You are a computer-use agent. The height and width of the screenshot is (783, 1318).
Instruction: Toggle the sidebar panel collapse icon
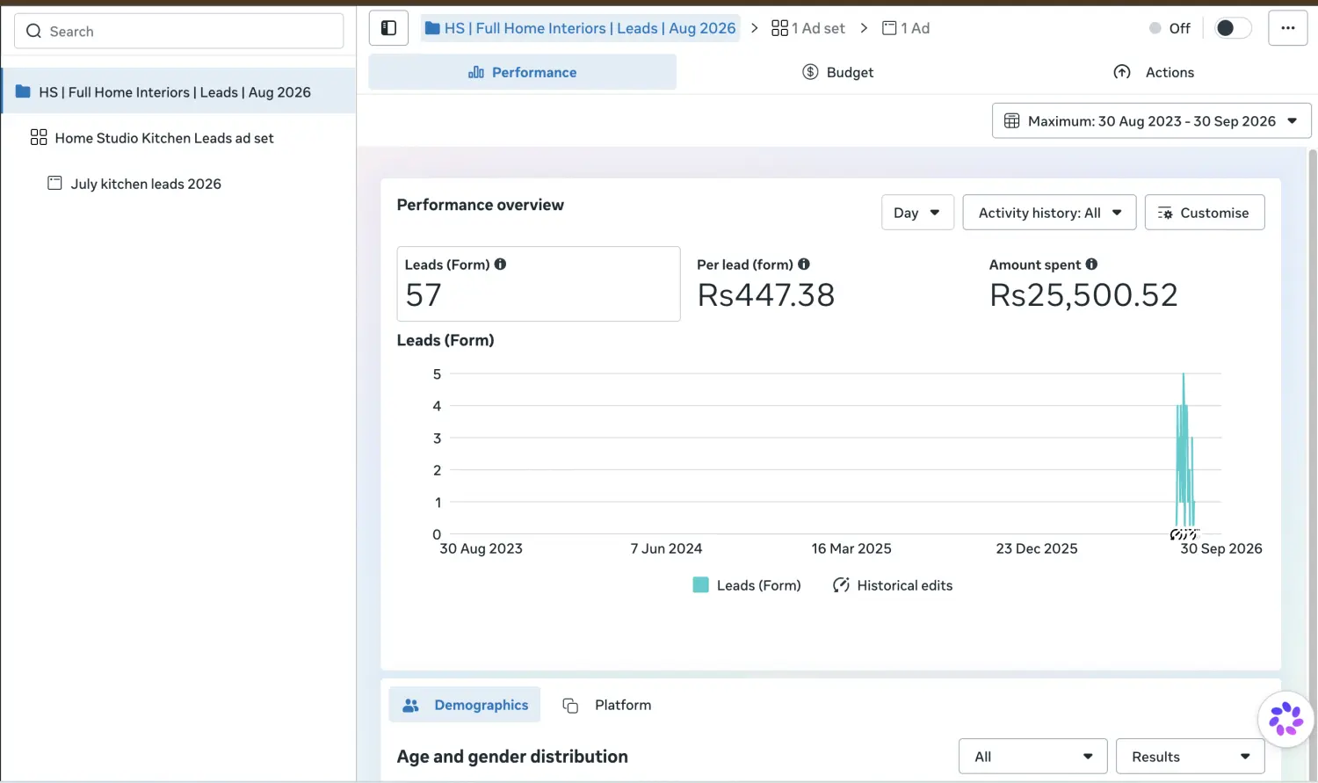tap(388, 28)
